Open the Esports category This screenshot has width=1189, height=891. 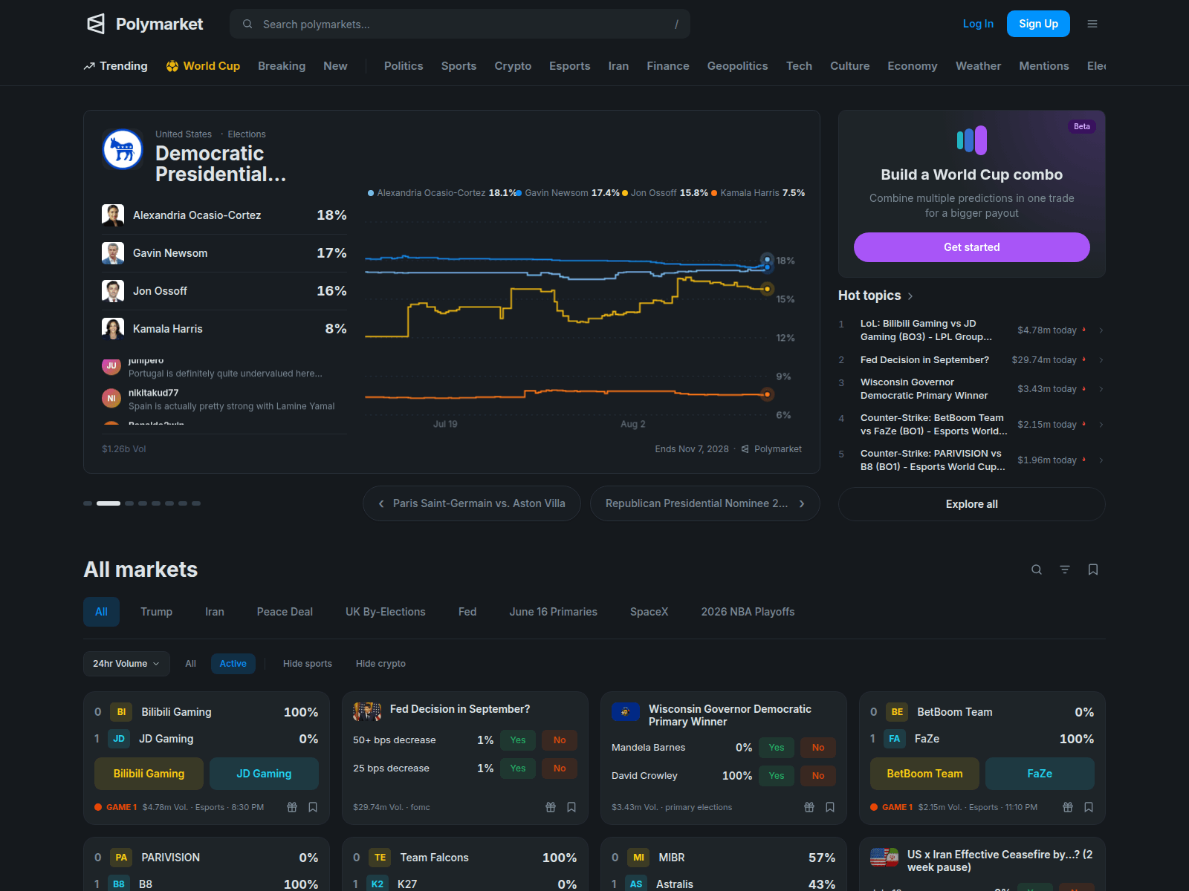point(570,66)
